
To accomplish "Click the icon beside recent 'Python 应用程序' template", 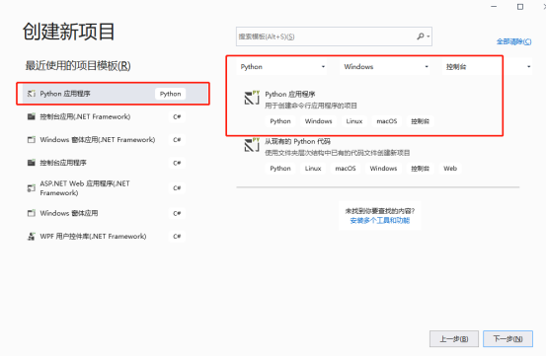I will tap(32, 94).
